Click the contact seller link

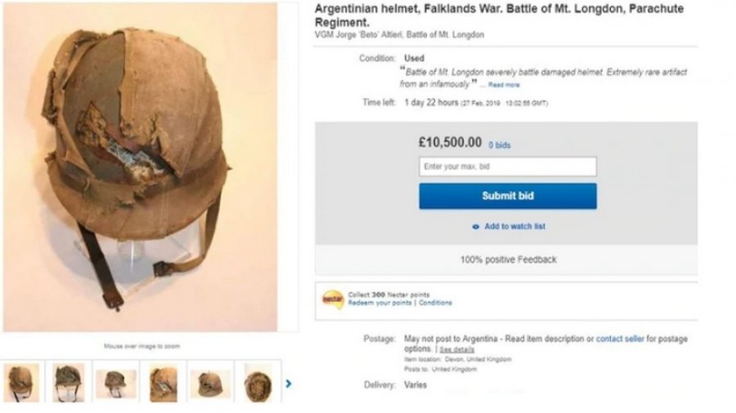[621, 339]
